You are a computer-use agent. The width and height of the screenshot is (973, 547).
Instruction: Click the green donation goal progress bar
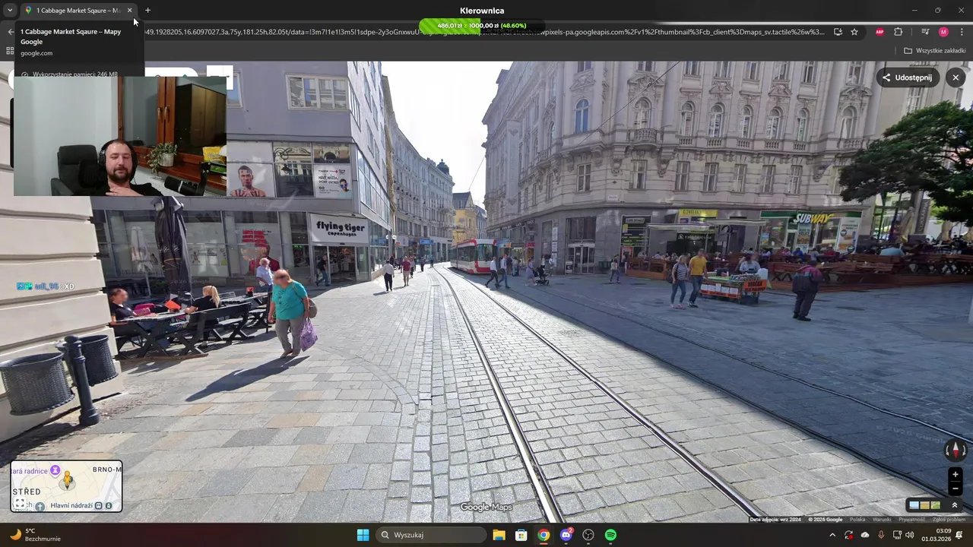(481, 26)
